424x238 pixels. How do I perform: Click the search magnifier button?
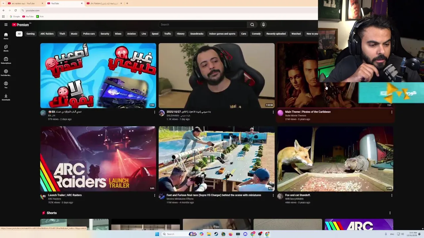pyautogui.click(x=252, y=24)
